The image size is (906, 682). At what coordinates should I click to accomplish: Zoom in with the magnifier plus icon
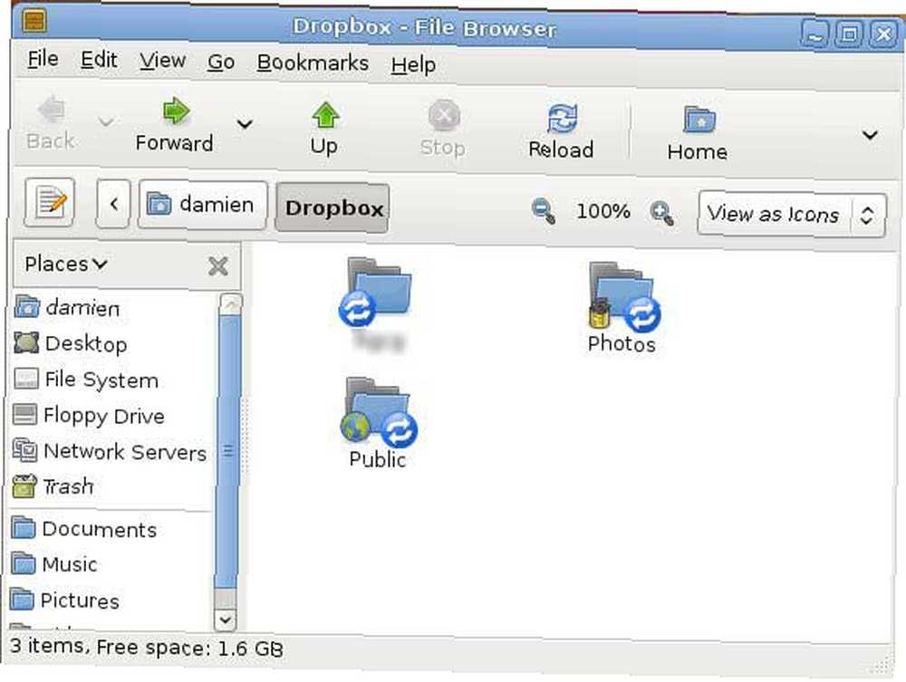coord(662,213)
